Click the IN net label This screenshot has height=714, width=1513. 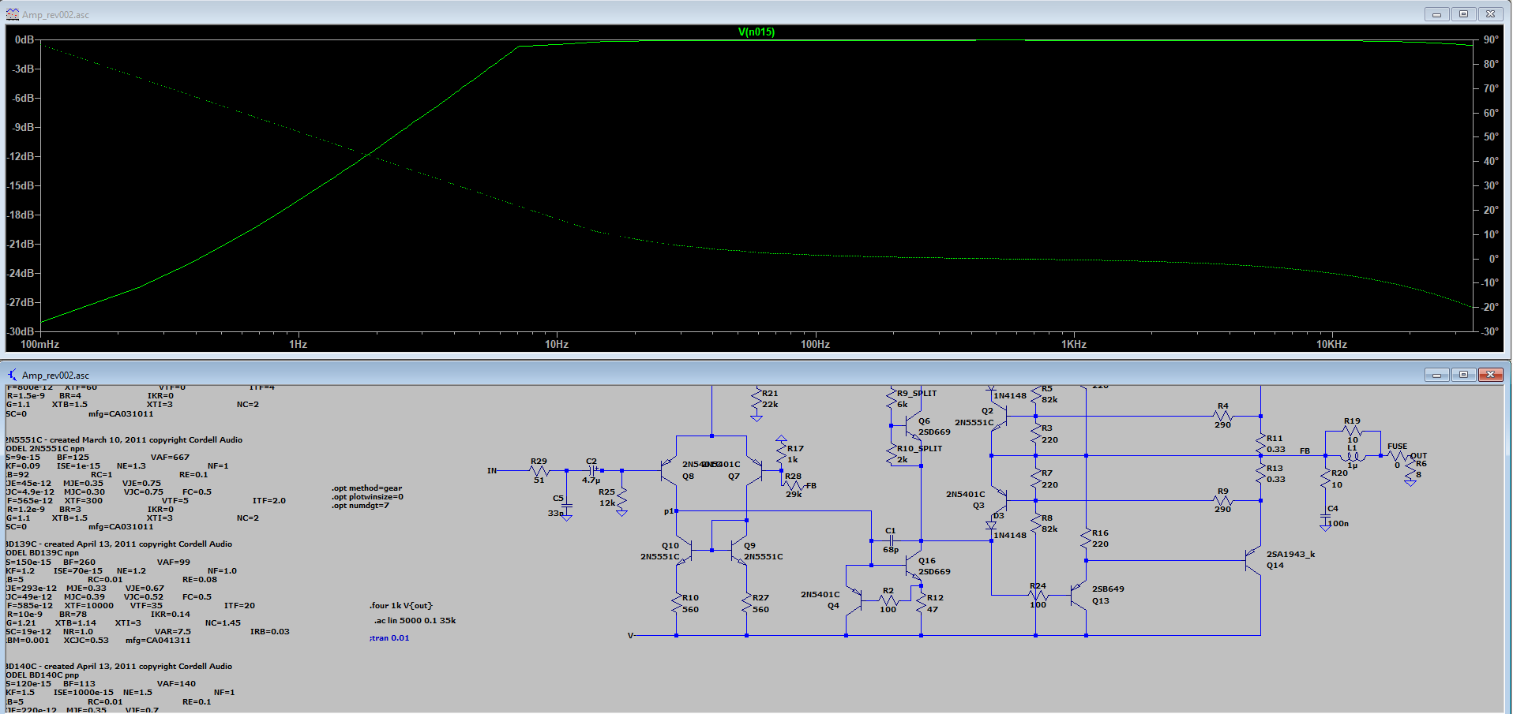tap(492, 471)
